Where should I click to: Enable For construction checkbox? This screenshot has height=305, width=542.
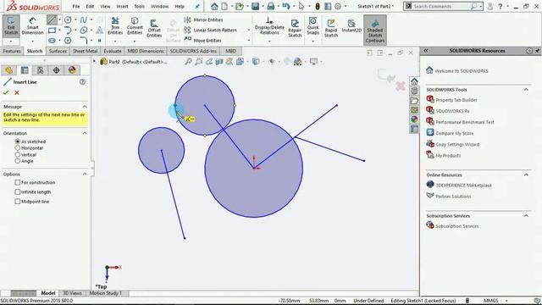coord(18,182)
